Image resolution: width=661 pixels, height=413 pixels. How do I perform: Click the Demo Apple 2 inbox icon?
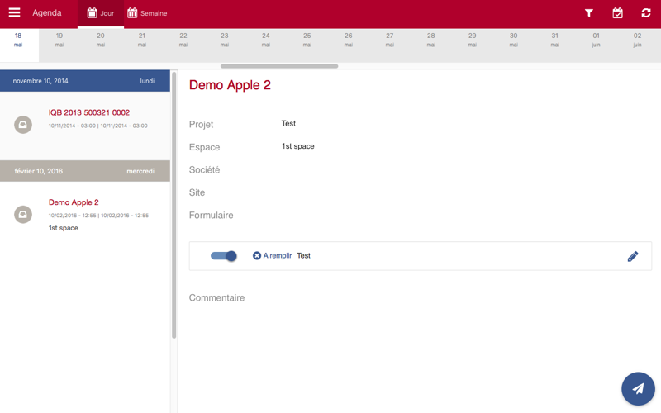[x=23, y=215]
